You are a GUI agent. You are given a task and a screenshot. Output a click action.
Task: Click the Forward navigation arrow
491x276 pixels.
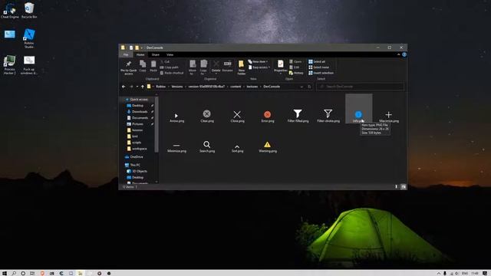pos(131,87)
